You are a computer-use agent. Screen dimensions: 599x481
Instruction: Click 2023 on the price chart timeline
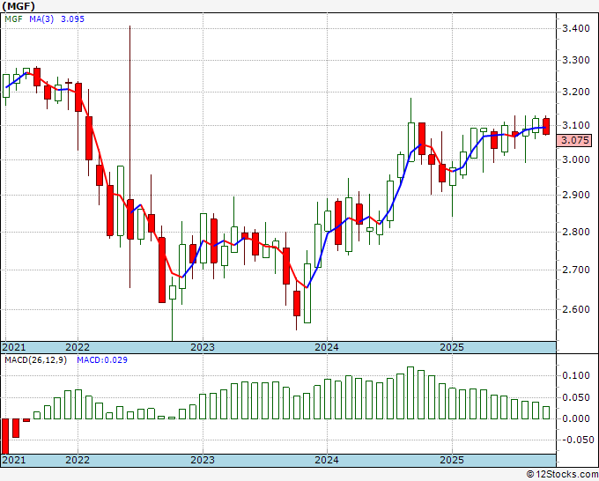[203, 347]
